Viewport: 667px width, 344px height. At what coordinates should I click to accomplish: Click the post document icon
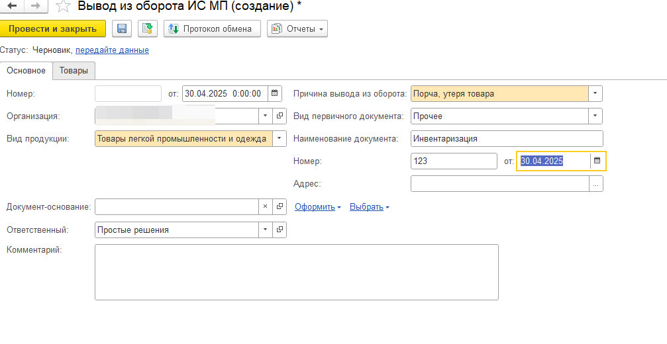[147, 28]
